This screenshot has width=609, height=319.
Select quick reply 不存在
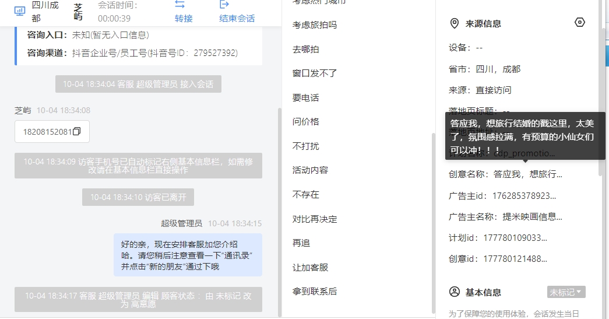pos(305,194)
